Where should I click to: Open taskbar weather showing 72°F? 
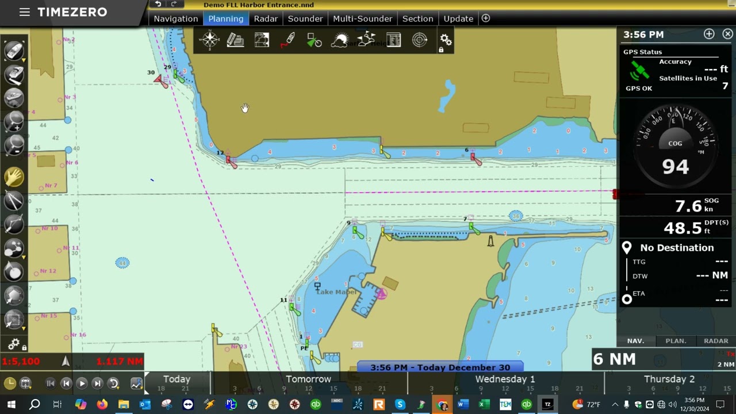coord(588,404)
